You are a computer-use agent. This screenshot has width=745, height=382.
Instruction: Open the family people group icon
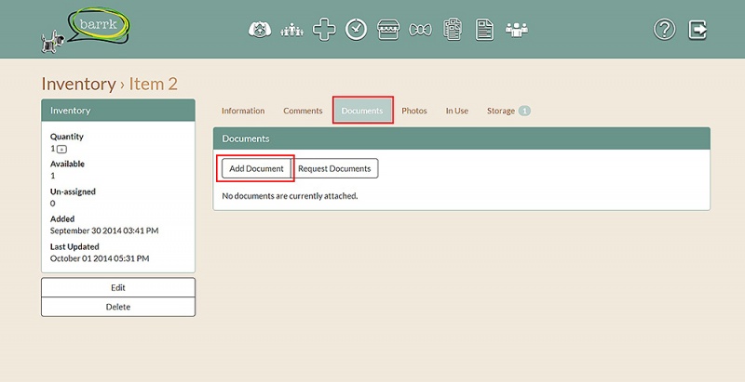291,31
